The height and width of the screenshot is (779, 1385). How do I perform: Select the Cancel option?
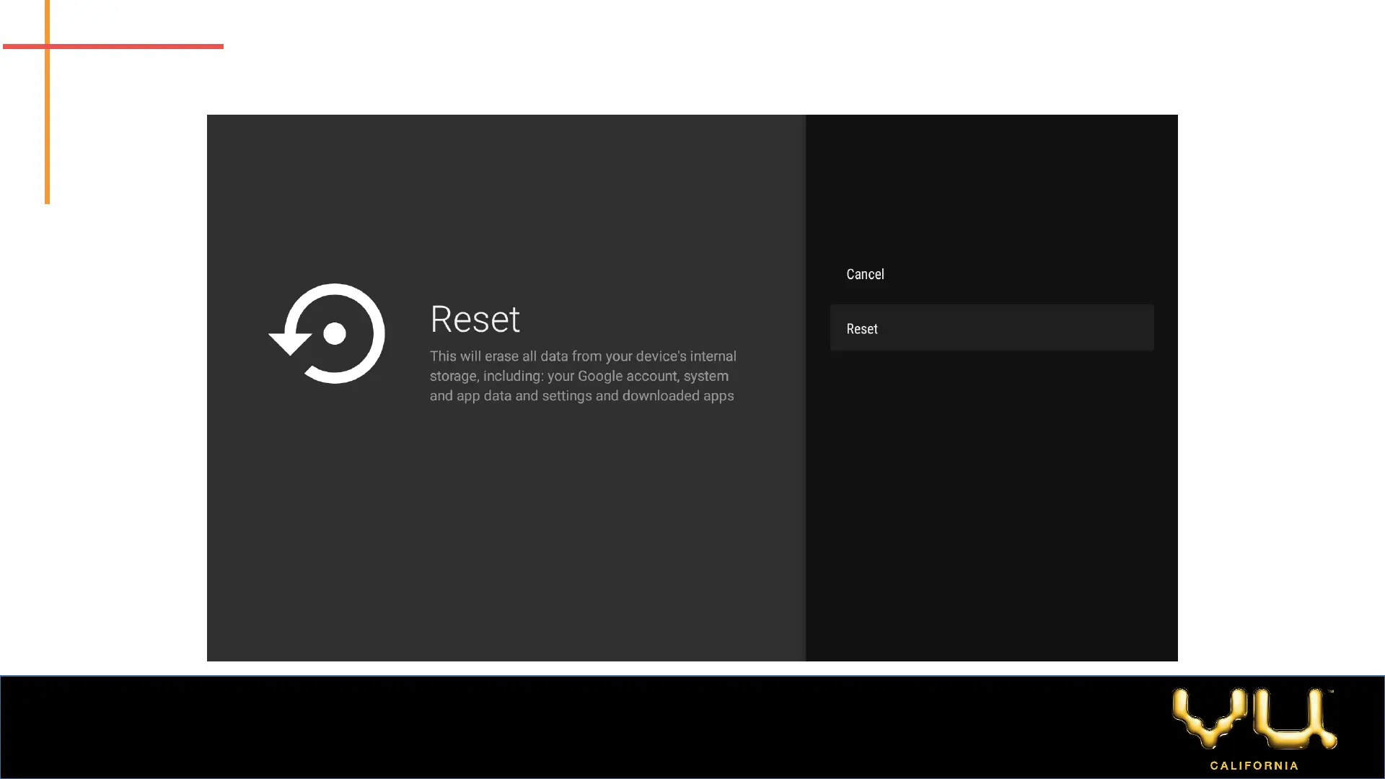[865, 274]
